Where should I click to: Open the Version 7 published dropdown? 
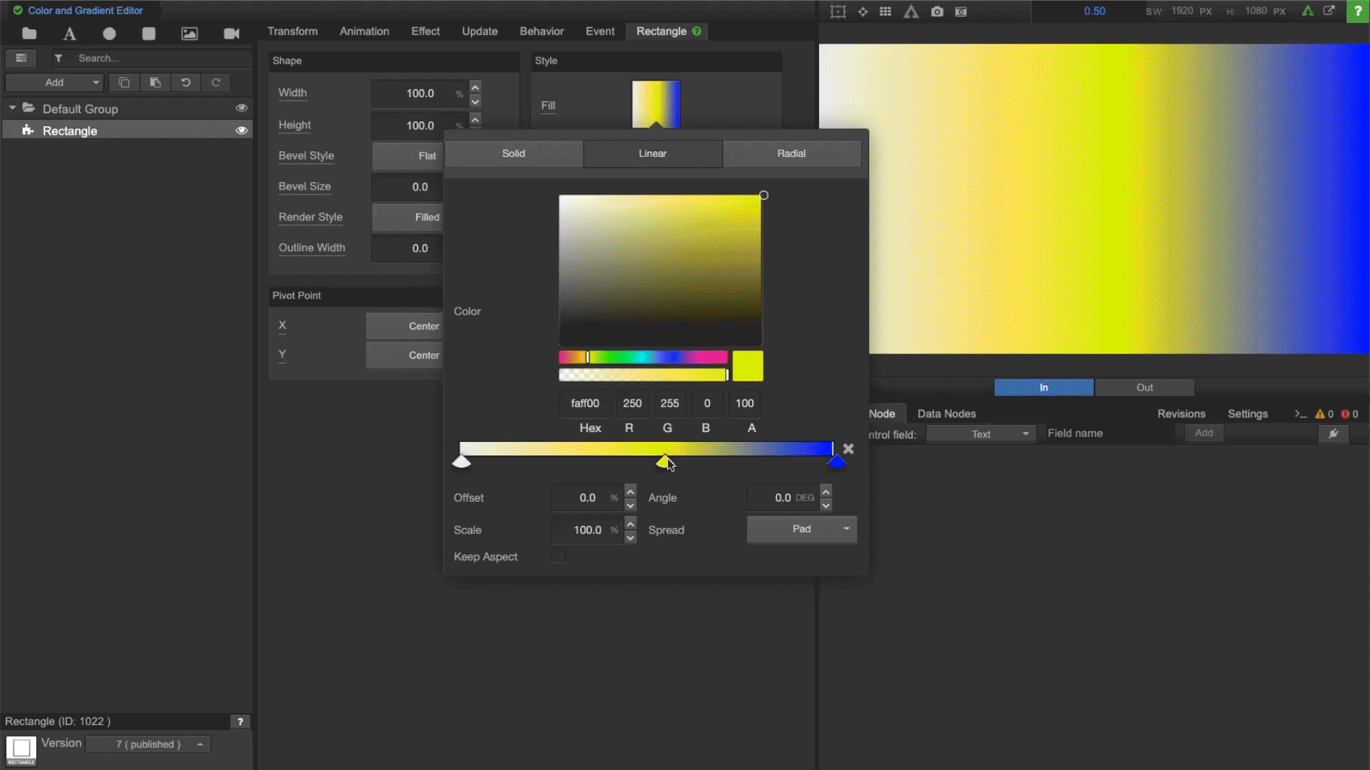click(x=148, y=744)
